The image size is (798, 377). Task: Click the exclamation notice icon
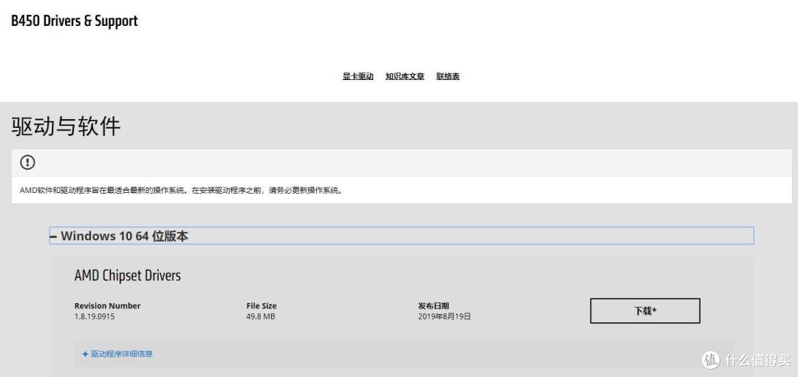pos(27,163)
